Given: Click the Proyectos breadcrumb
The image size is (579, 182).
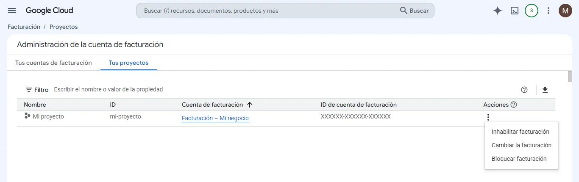Looking at the screenshot, I should click(64, 27).
